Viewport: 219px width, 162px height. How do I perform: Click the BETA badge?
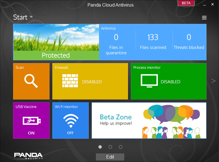[x=186, y=3]
